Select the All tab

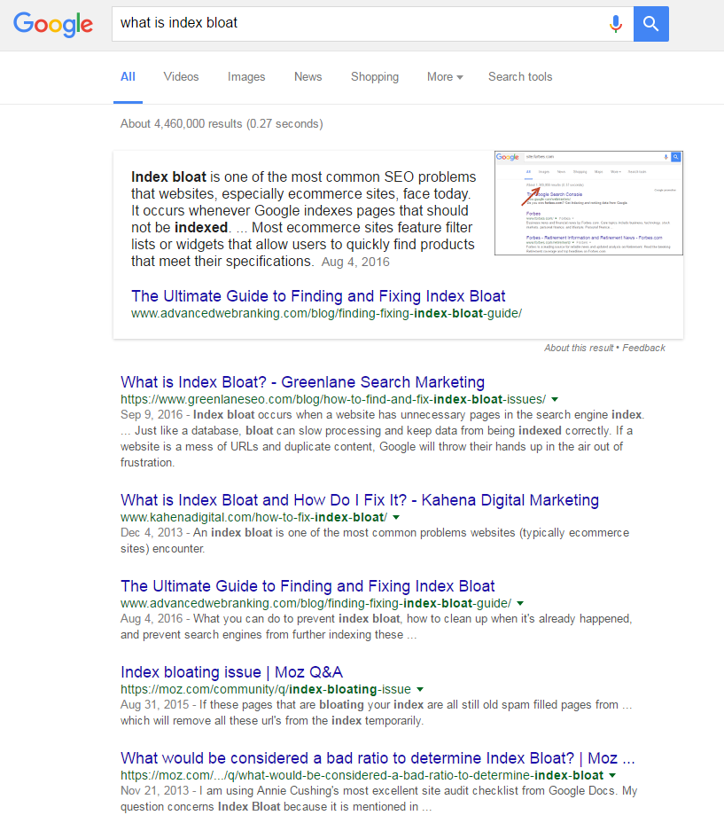pyautogui.click(x=128, y=76)
